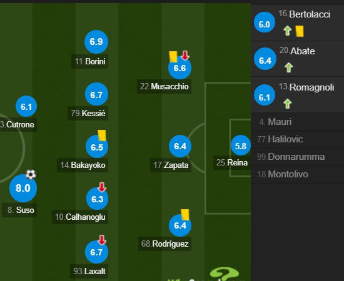Select Reina's 5.8 rating bubble
The image size is (344, 281).
tap(241, 146)
